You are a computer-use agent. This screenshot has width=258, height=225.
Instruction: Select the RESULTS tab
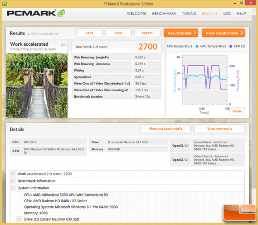(x=210, y=14)
